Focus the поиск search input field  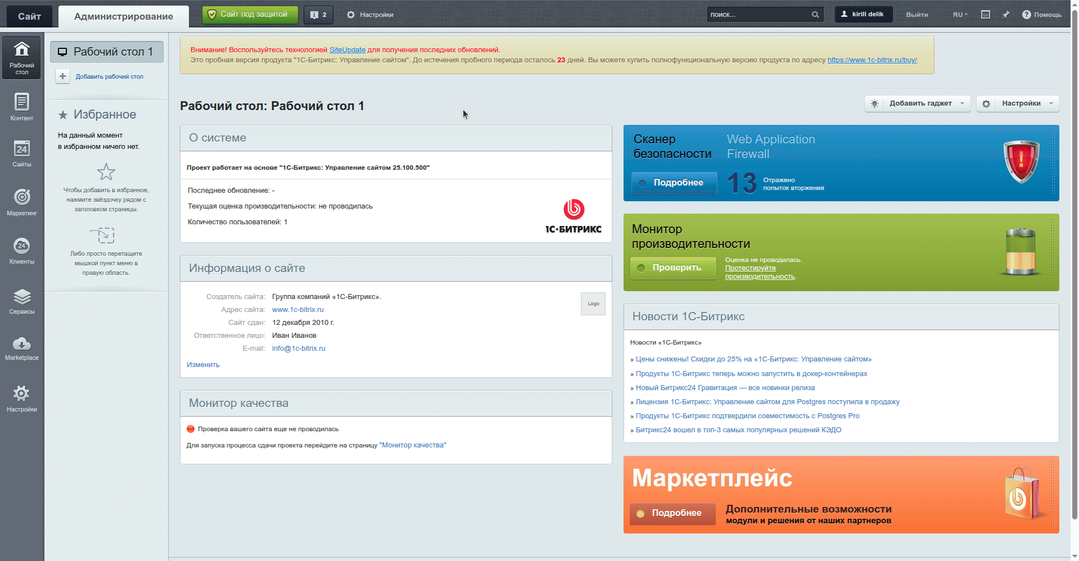[759, 15]
